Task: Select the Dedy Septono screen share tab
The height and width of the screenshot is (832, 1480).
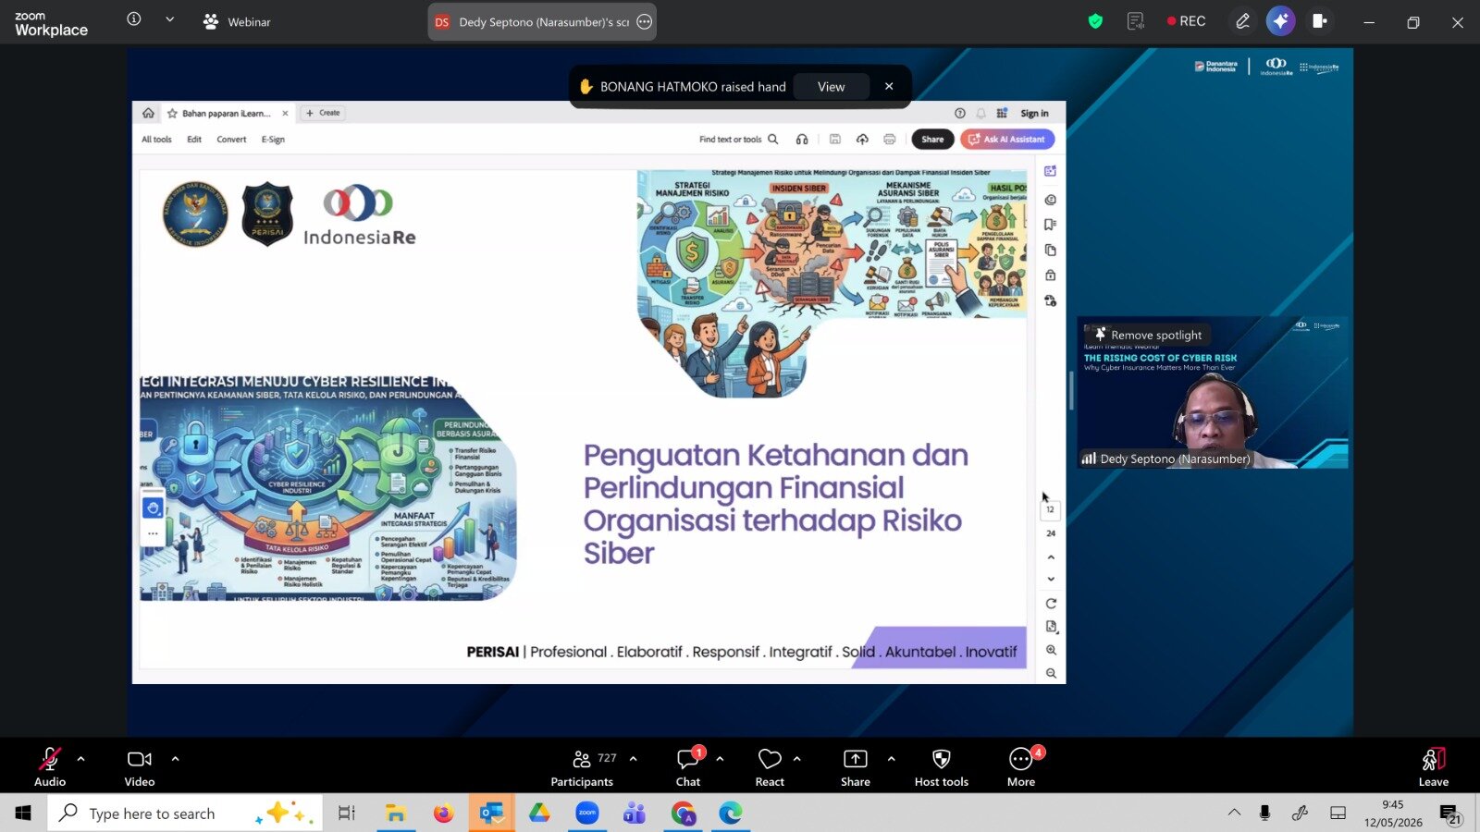Action: 542,21
